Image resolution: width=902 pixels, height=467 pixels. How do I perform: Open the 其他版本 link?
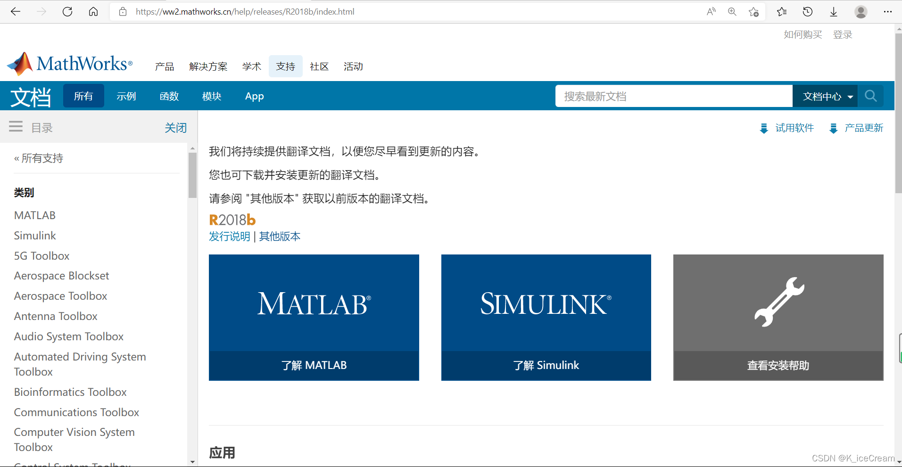280,236
